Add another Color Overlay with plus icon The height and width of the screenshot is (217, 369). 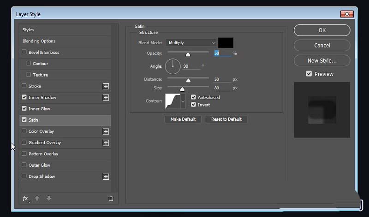106,131
